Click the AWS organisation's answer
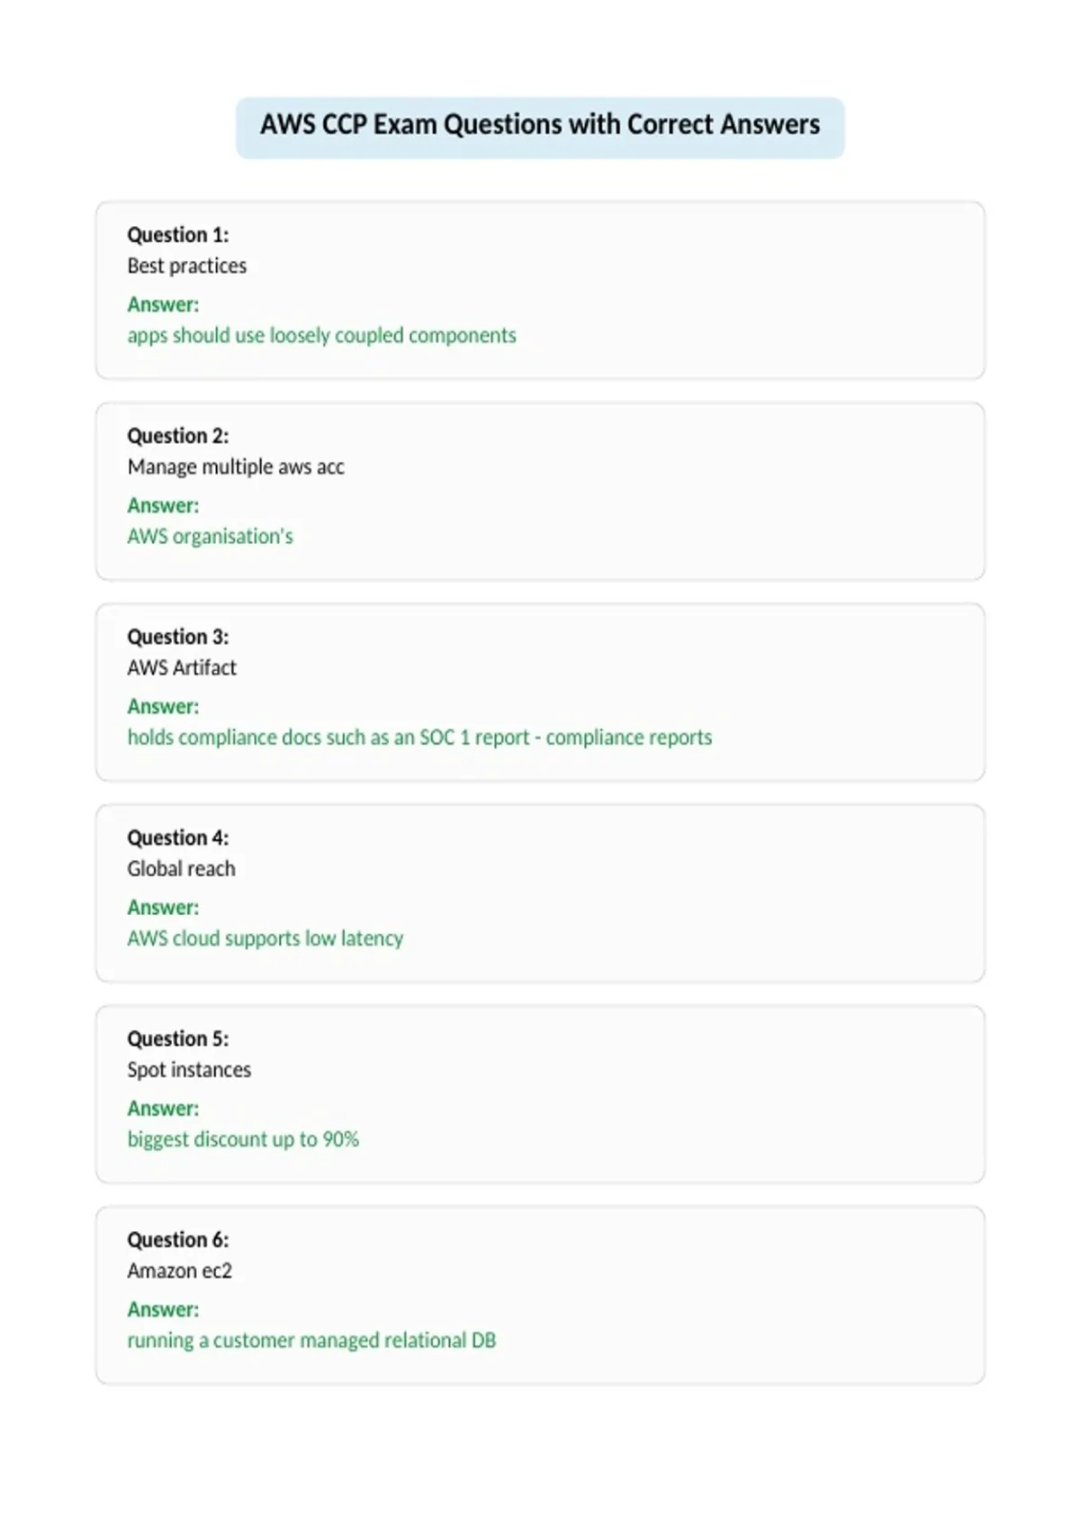 tap(210, 537)
